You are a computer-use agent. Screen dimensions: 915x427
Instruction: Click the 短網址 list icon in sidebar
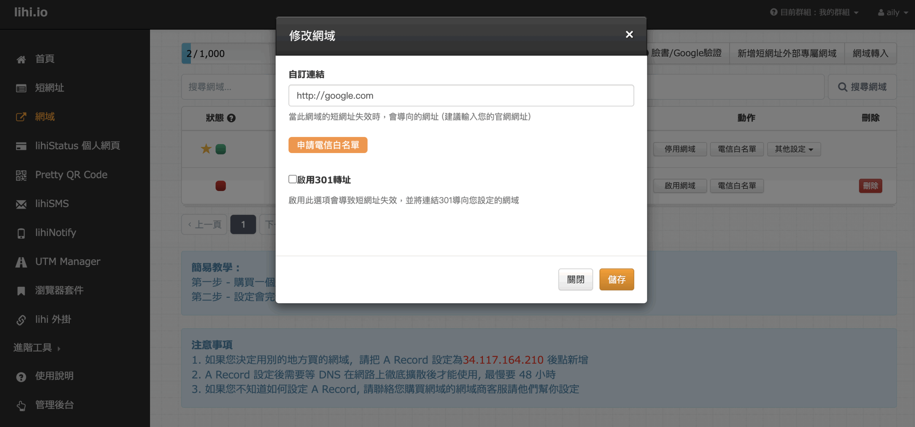21,88
